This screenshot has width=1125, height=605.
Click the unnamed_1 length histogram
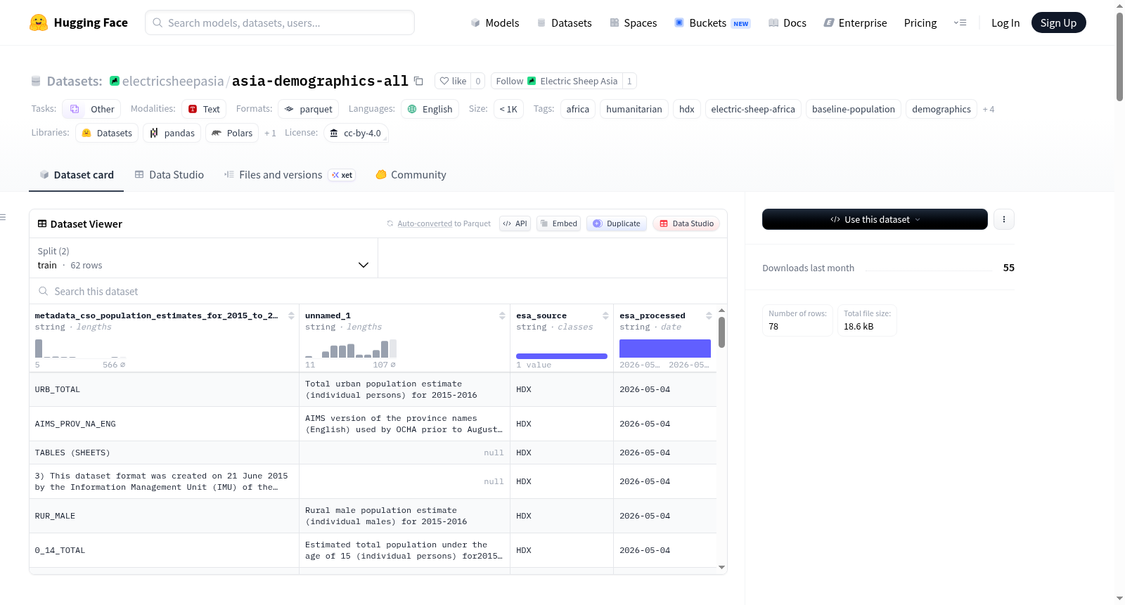351,349
